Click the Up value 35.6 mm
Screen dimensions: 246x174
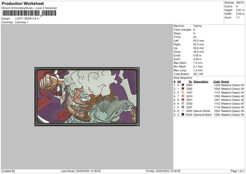coord(198,48)
